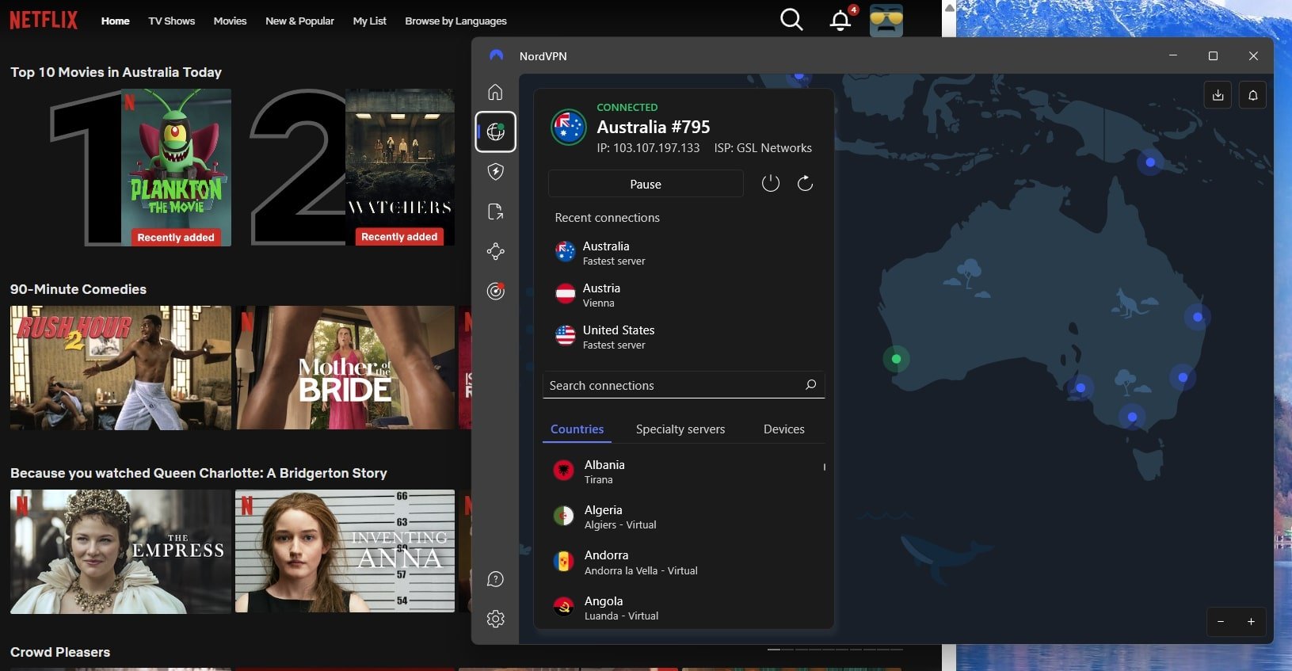The width and height of the screenshot is (1292, 671).
Task: Click the Australia flag beside Australia #795
Action: point(568,127)
